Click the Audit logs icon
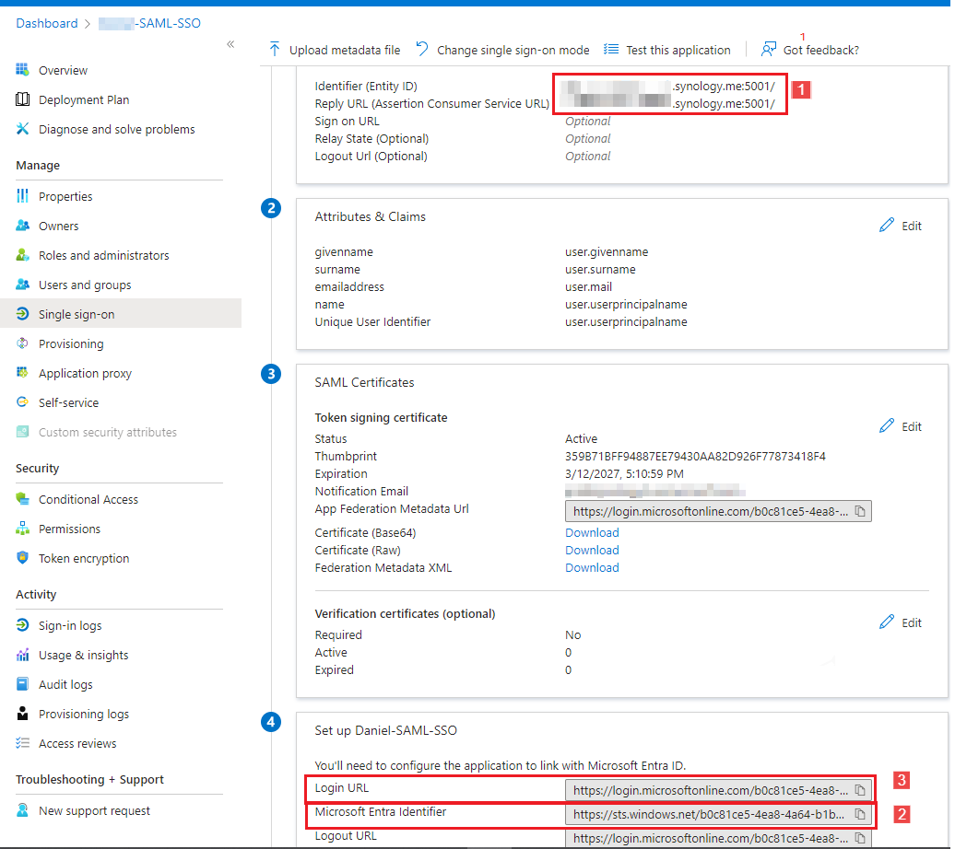The width and height of the screenshot is (955, 849). [22, 684]
